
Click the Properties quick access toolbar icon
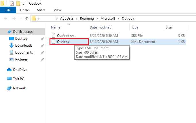click(12, 3)
